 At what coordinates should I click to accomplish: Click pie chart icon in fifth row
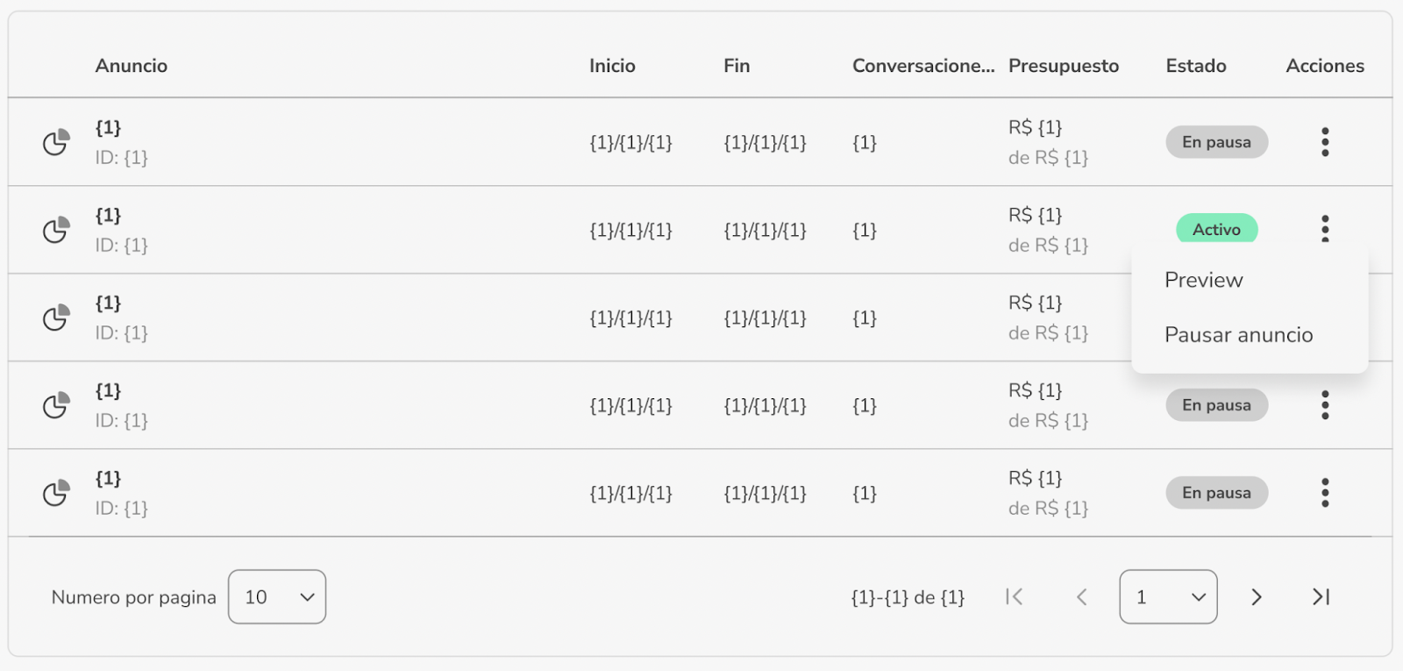tap(56, 493)
